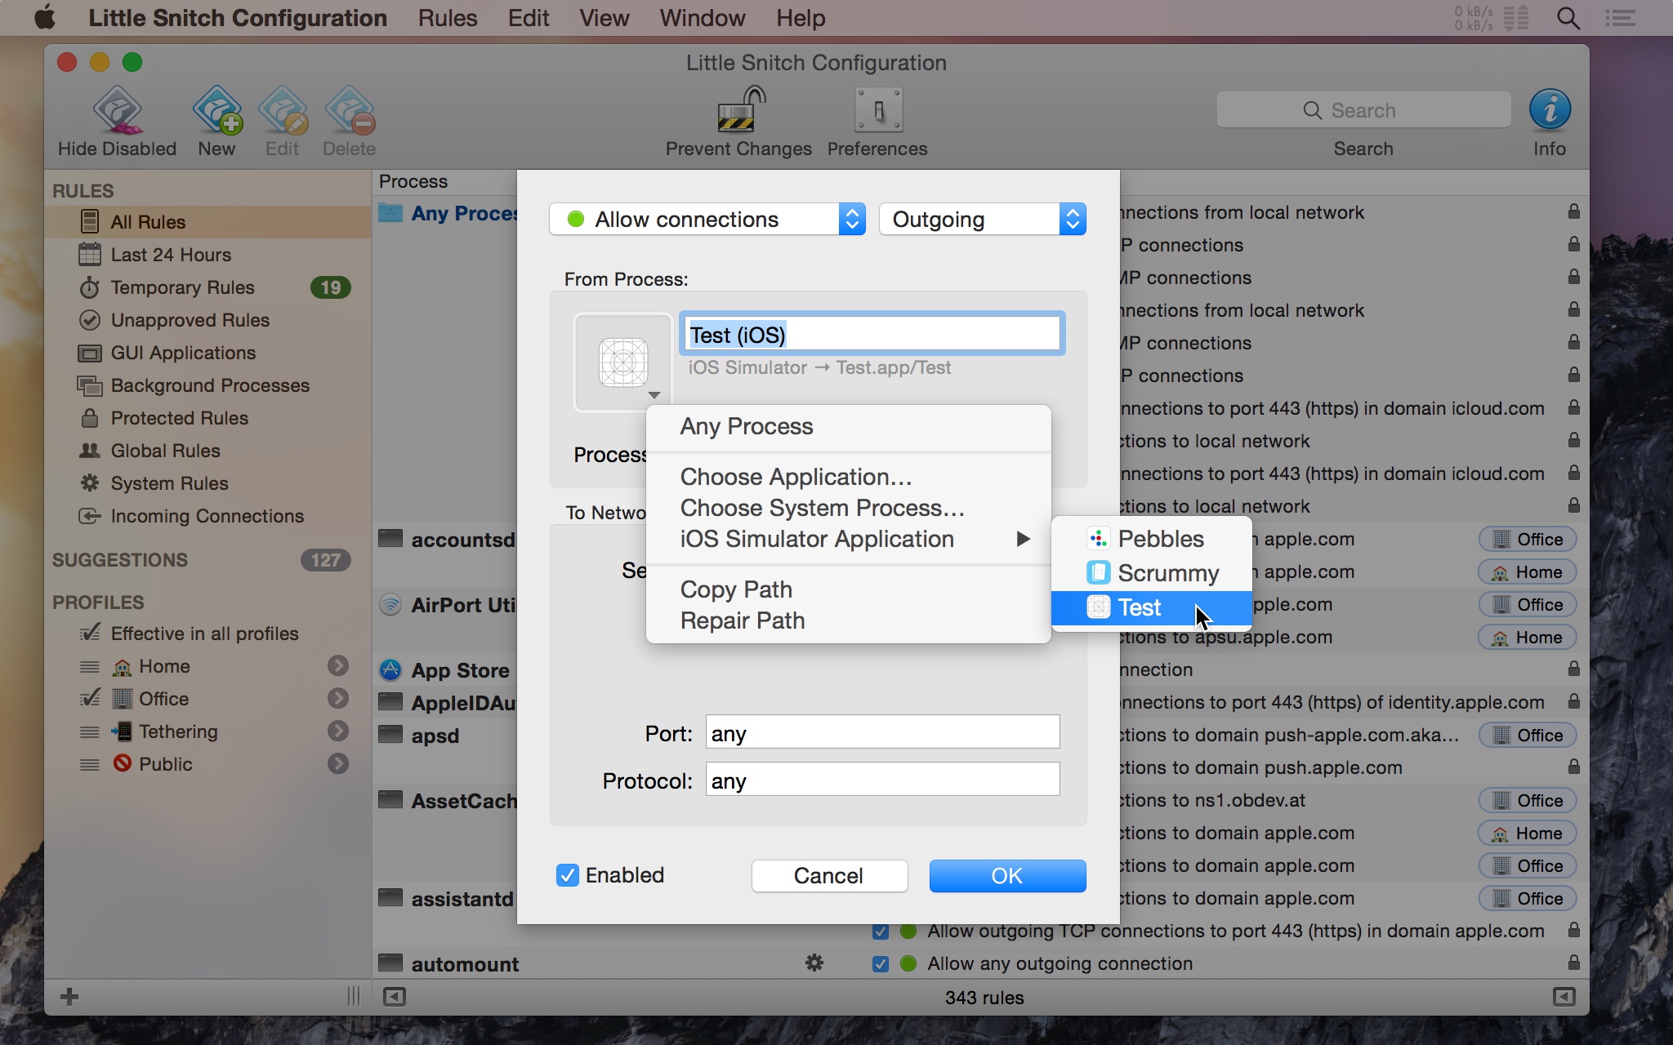Screen dimensions: 1673x1045
Task: Click the Port input field
Action: click(x=882, y=732)
